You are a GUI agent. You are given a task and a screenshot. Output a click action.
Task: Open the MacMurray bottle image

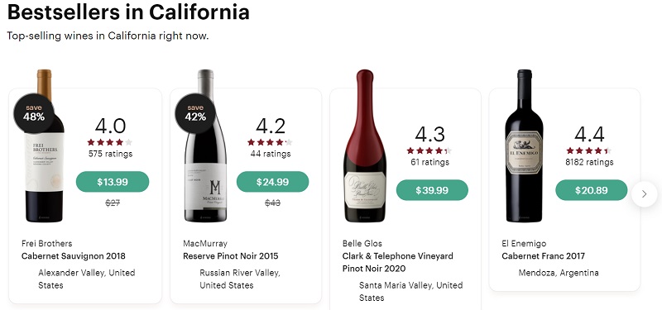205,145
